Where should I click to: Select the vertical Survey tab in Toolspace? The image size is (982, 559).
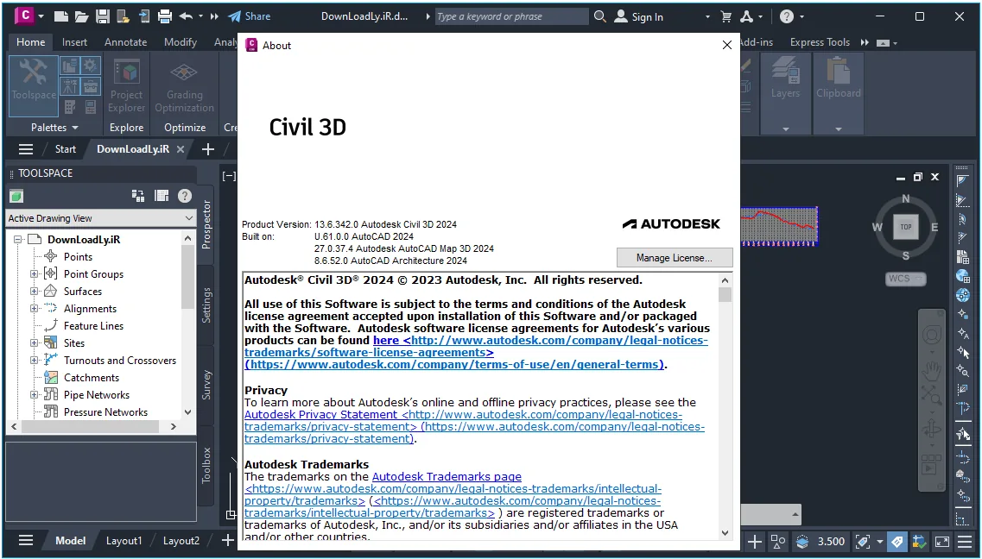coord(206,385)
